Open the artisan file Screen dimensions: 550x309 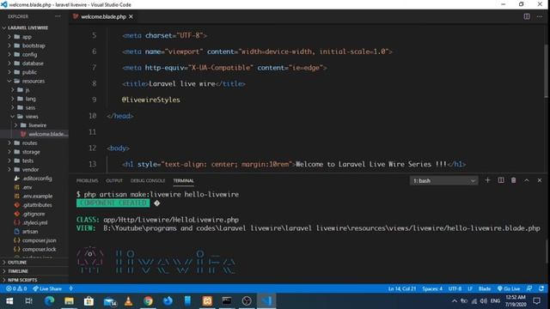tap(30, 231)
